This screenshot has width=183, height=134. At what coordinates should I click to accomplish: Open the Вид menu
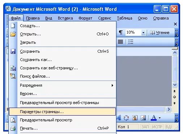tap(48, 18)
